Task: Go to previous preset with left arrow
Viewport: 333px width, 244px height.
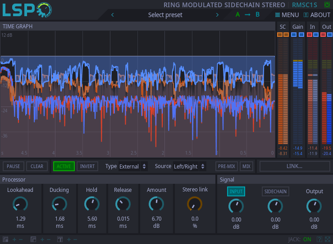Action: point(112,15)
